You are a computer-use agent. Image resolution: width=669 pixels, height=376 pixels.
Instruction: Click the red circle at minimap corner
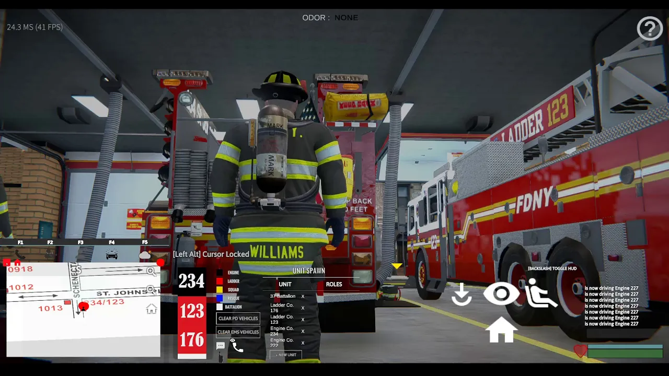coord(160,262)
